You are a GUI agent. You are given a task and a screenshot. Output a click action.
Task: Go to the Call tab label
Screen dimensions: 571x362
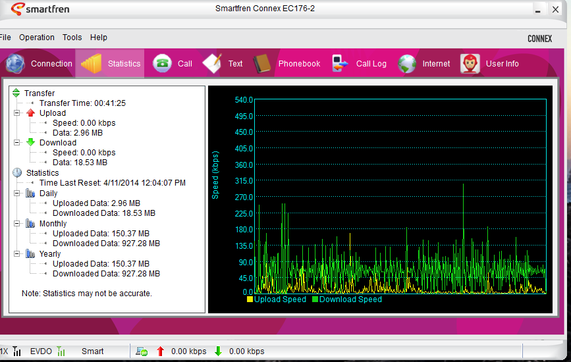tap(184, 64)
